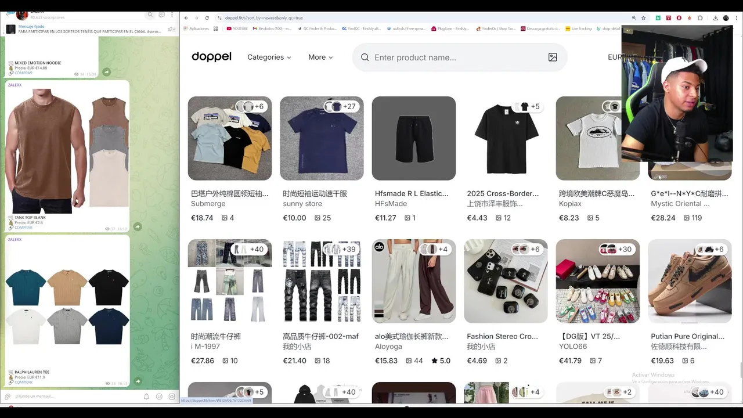Click the Telegram record media icon
The height and width of the screenshot is (418, 743).
point(172,397)
